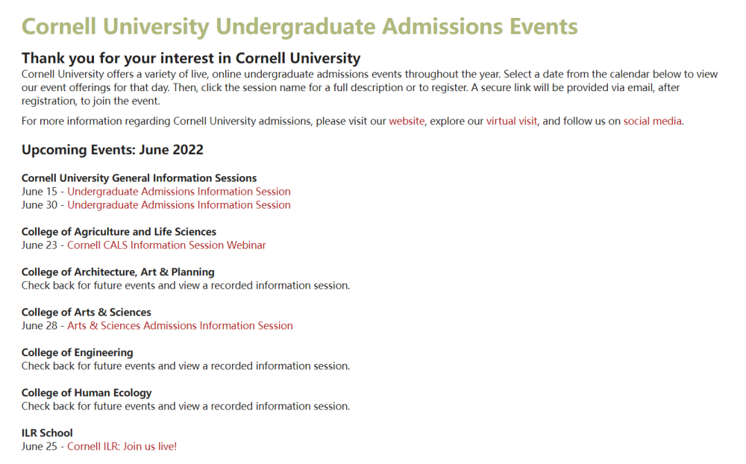Click the Cornell University Undergraduate Admissions Events title
Image resolution: width=746 pixels, height=464 pixels.
point(300,27)
